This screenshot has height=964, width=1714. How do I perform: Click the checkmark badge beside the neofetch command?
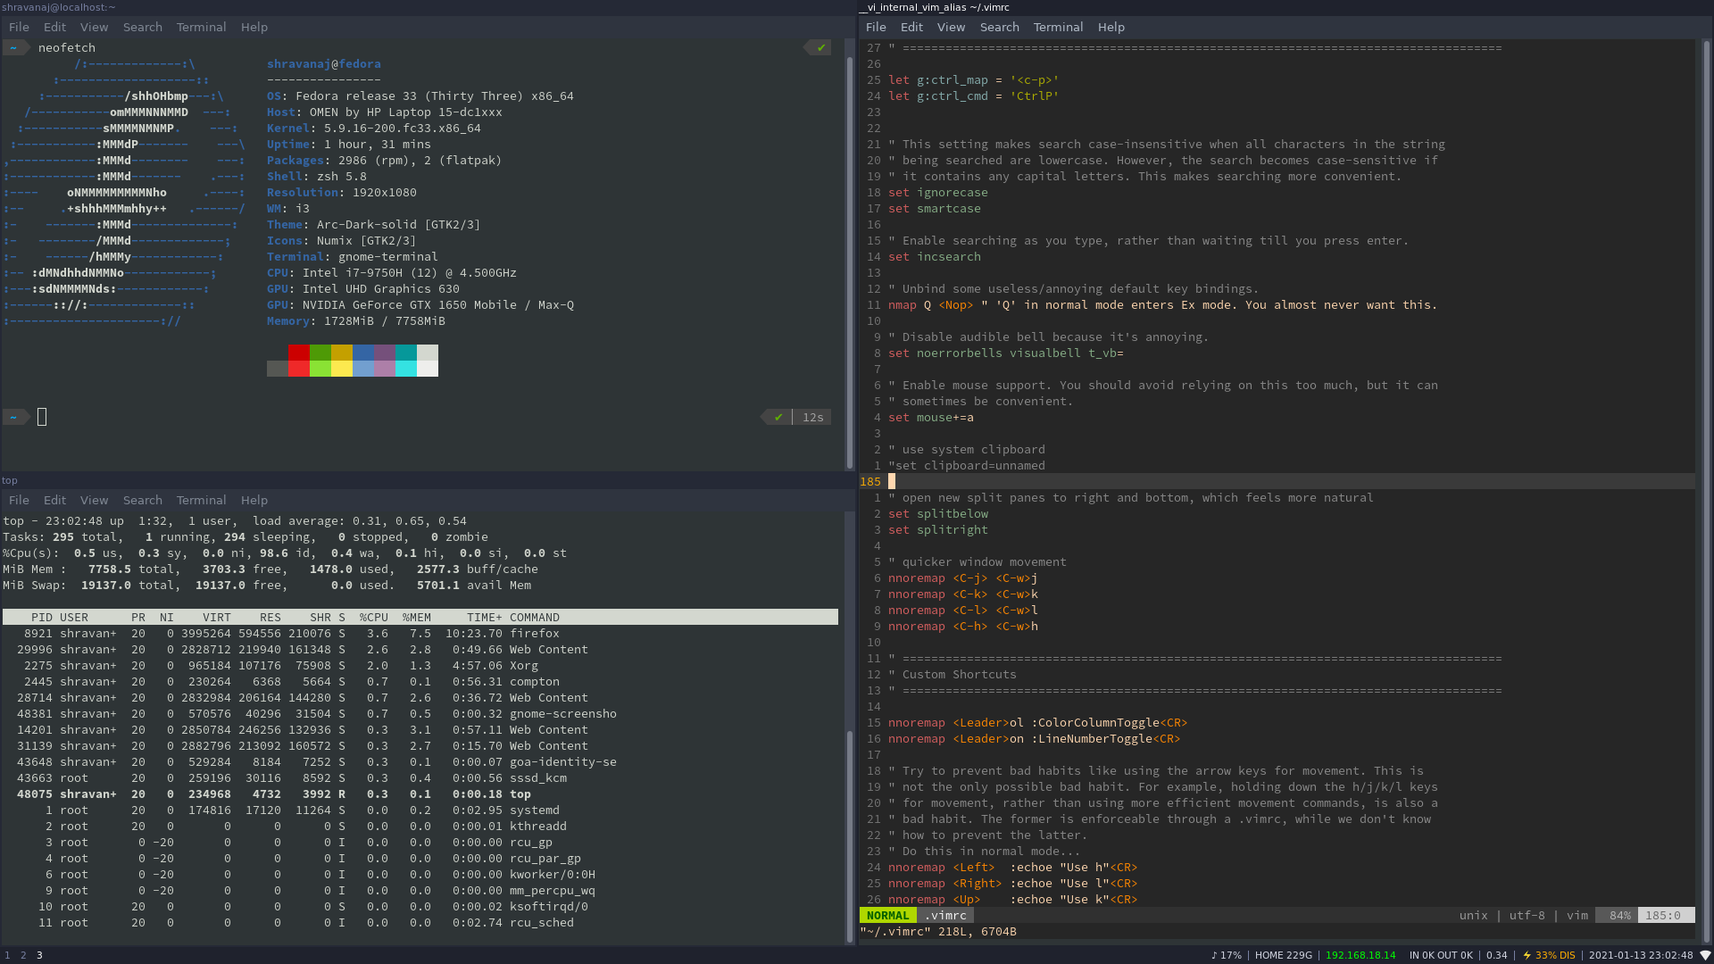click(818, 47)
